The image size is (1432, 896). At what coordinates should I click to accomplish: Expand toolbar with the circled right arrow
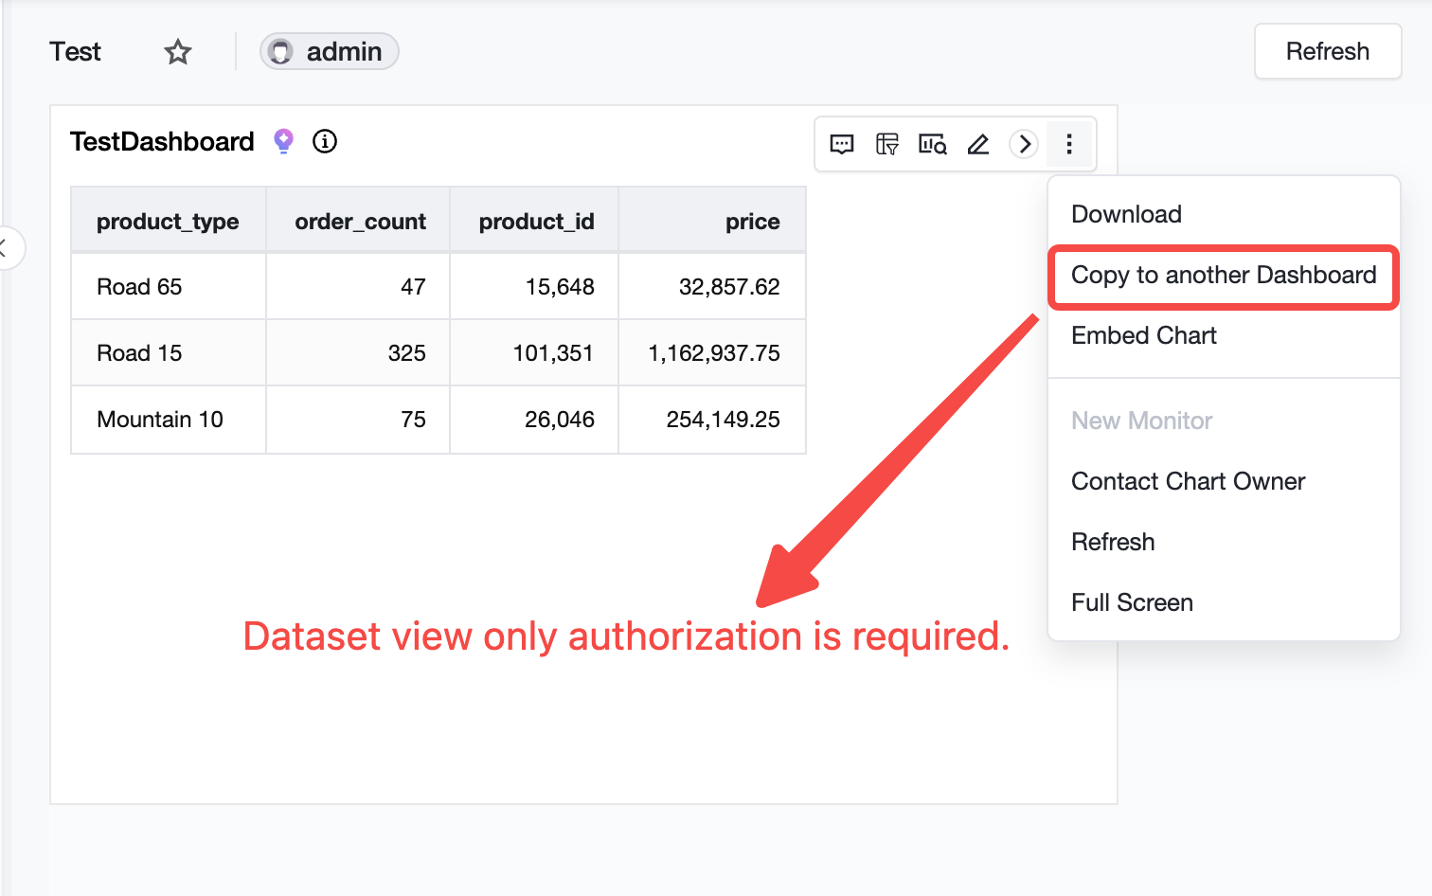(x=1024, y=144)
